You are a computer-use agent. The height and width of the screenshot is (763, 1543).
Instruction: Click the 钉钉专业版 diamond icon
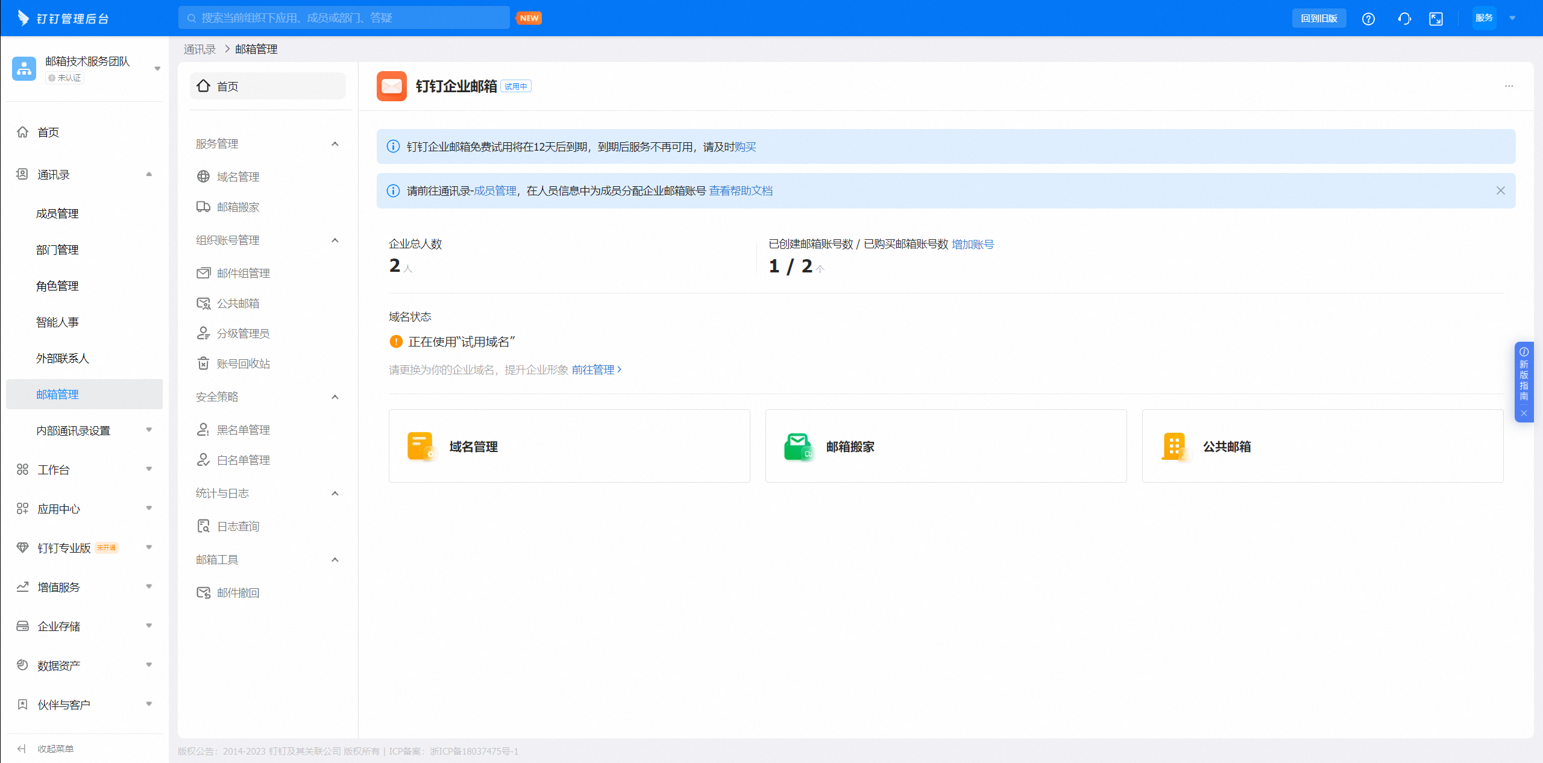tap(22, 548)
